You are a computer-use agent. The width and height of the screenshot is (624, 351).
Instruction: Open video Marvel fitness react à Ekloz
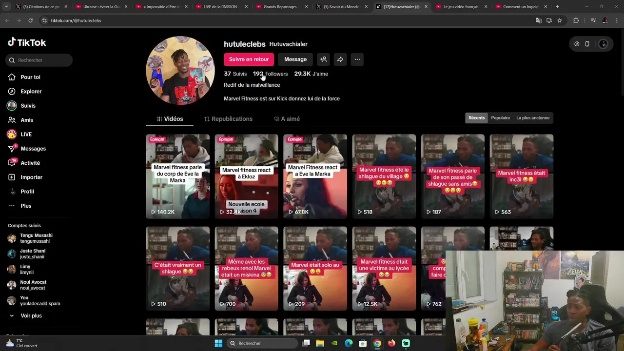[x=246, y=176]
